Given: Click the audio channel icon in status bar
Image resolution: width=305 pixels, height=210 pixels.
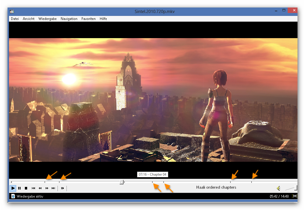Looking at the screenshot, I should [x=295, y=196].
